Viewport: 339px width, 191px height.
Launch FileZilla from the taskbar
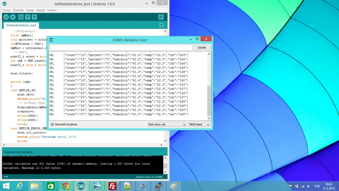pyautogui.click(x=112, y=186)
